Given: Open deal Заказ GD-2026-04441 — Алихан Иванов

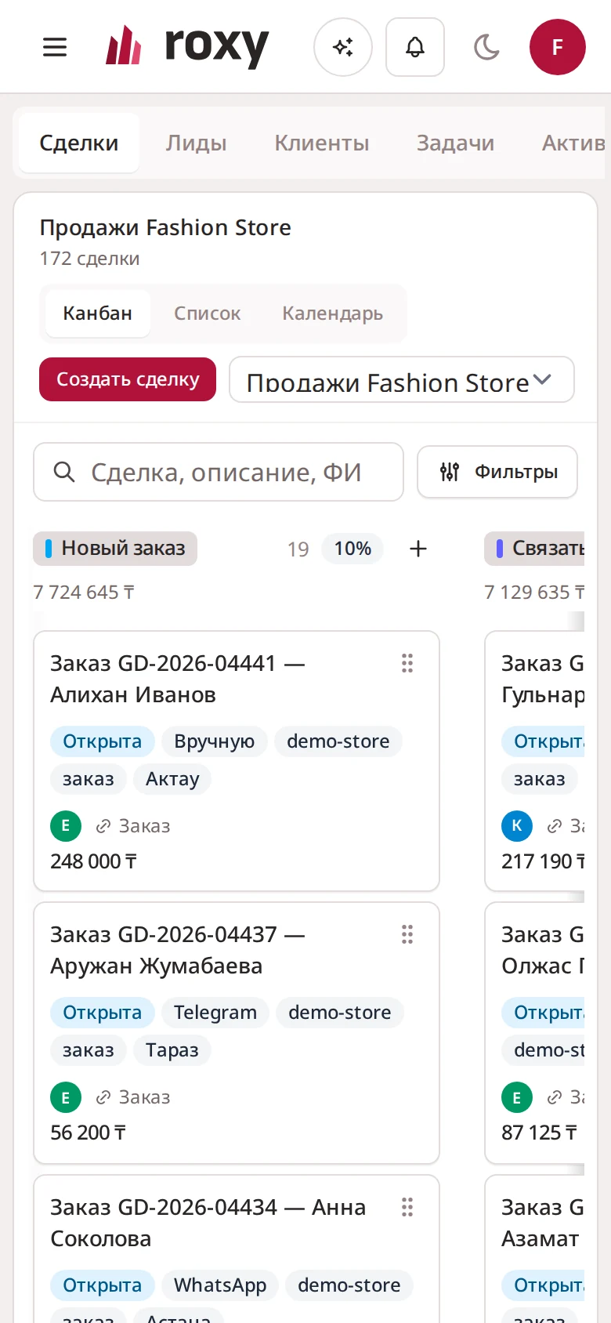Looking at the screenshot, I should [x=177, y=679].
